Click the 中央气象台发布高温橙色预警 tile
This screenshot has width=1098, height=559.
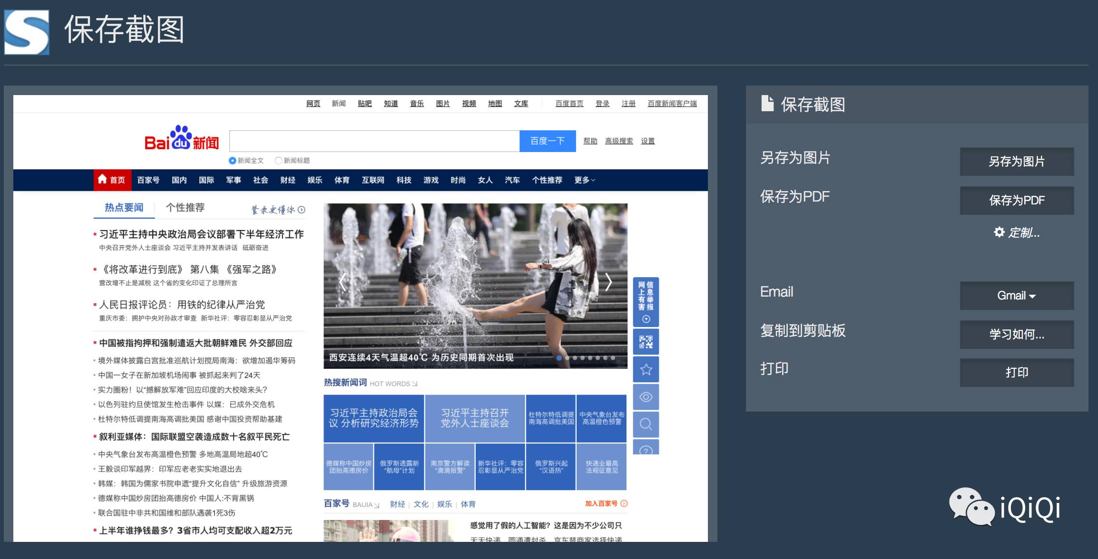point(602,418)
